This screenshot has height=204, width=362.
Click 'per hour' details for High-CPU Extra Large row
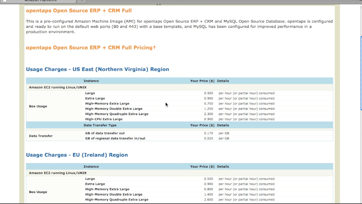(246, 119)
